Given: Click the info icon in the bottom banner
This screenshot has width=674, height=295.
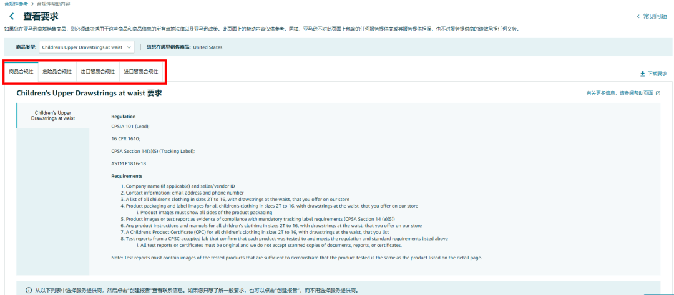Looking at the screenshot, I should (29, 291).
